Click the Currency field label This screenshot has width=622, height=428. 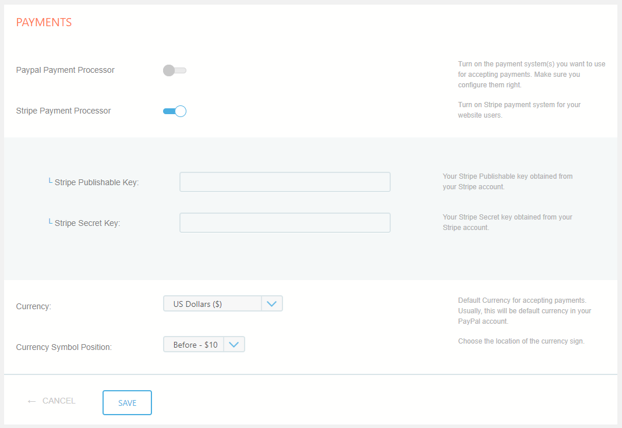point(34,306)
